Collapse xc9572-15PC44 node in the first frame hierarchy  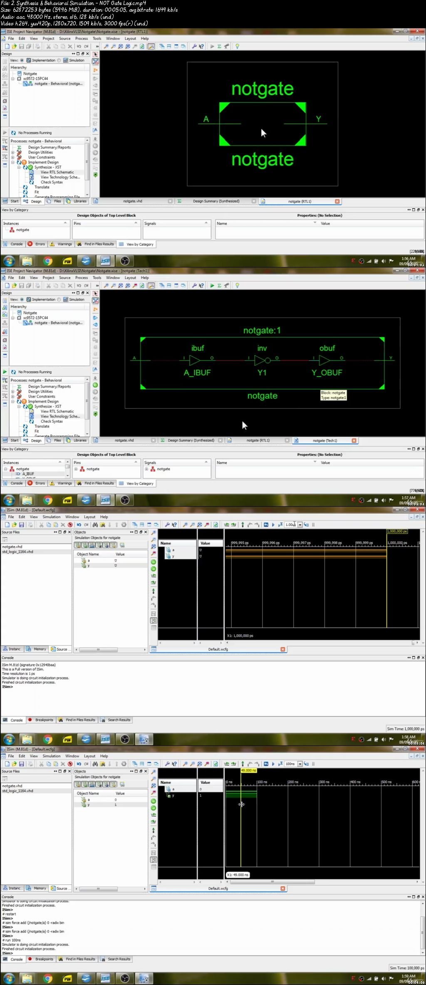[x=13, y=79]
